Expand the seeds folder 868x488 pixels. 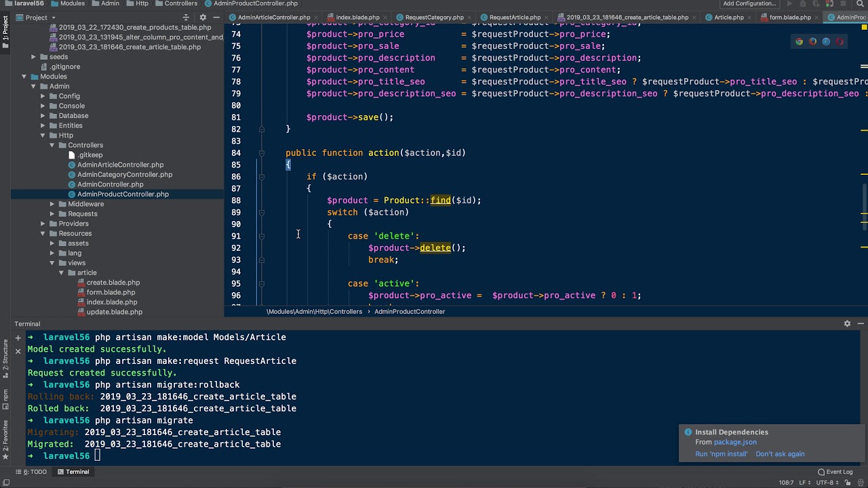click(x=33, y=57)
